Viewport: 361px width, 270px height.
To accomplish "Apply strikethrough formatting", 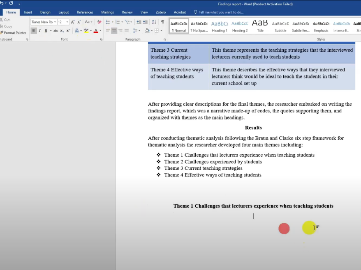I will [56, 30].
